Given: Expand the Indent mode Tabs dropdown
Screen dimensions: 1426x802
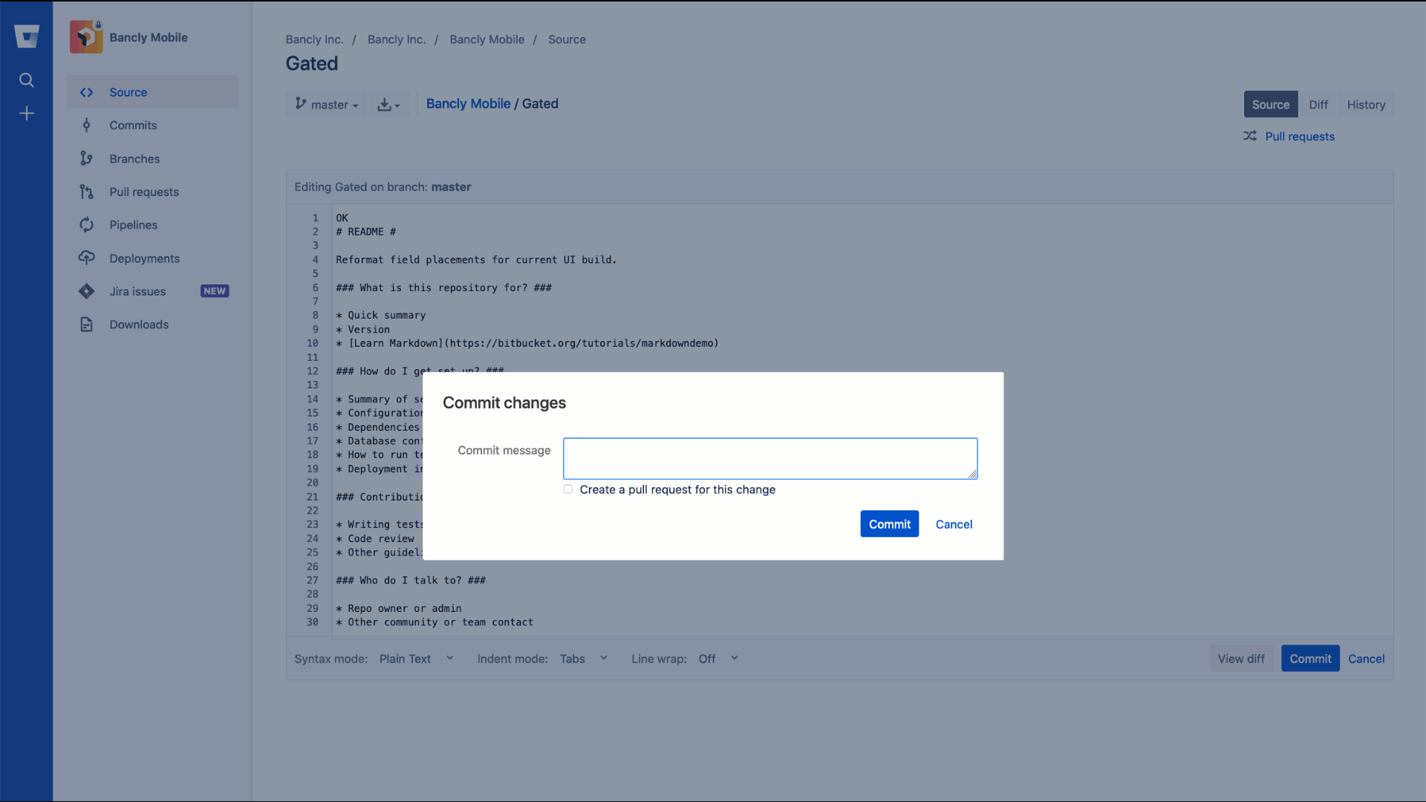Looking at the screenshot, I should (584, 658).
